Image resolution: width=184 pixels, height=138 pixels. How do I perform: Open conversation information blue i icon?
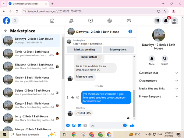tap(130, 32)
